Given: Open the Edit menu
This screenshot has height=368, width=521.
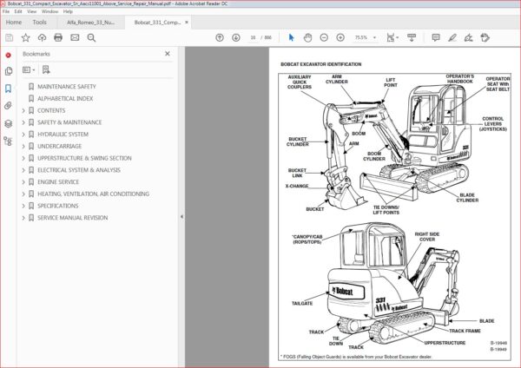Looking at the screenshot, I should (x=18, y=11).
